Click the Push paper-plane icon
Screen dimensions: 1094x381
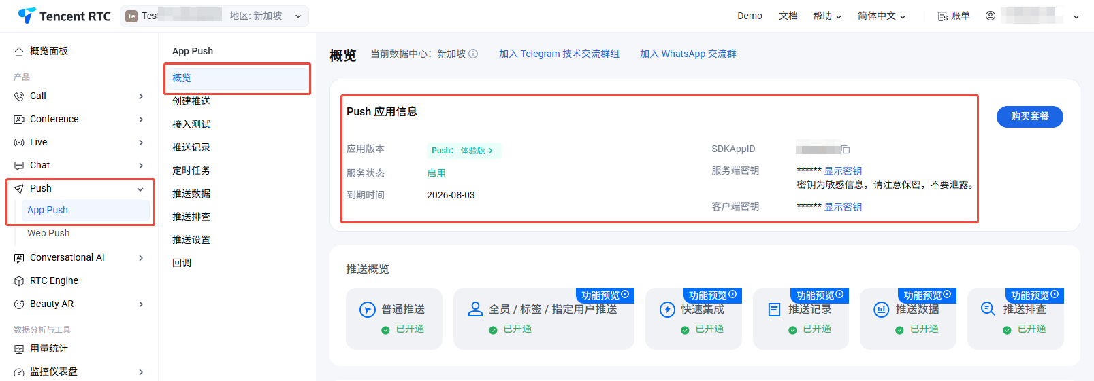(x=19, y=189)
